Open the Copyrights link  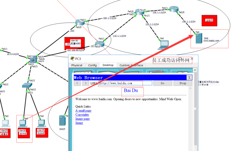82,115
